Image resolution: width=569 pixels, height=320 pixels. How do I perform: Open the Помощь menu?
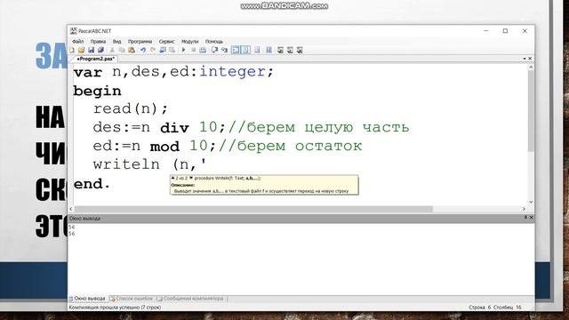(214, 42)
